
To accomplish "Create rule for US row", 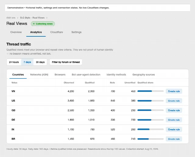I will [174, 101].
